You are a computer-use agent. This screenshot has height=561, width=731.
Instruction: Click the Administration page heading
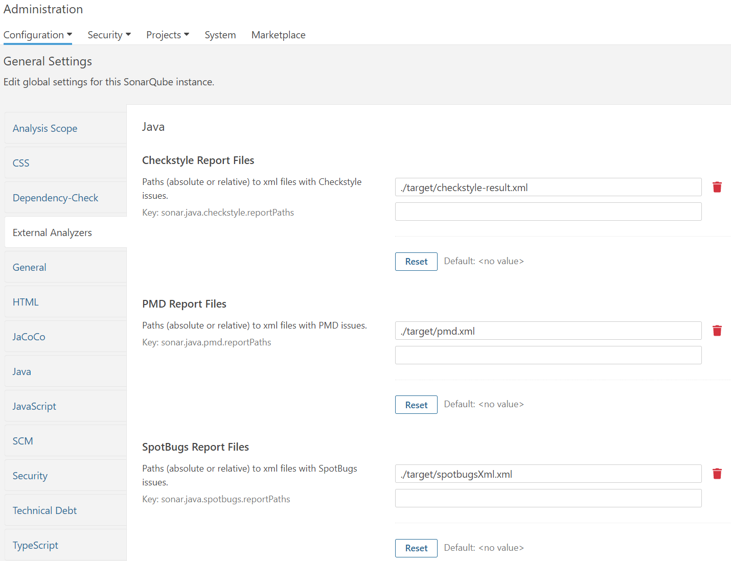click(x=43, y=9)
